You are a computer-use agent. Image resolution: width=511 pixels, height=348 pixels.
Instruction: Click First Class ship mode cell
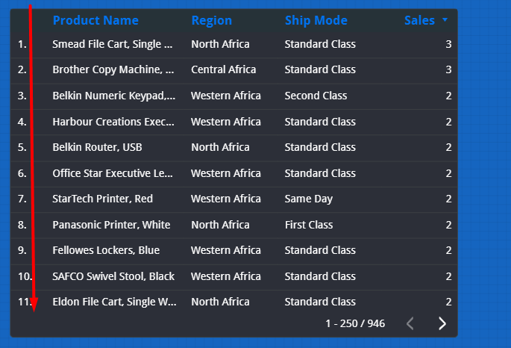pos(308,225)
